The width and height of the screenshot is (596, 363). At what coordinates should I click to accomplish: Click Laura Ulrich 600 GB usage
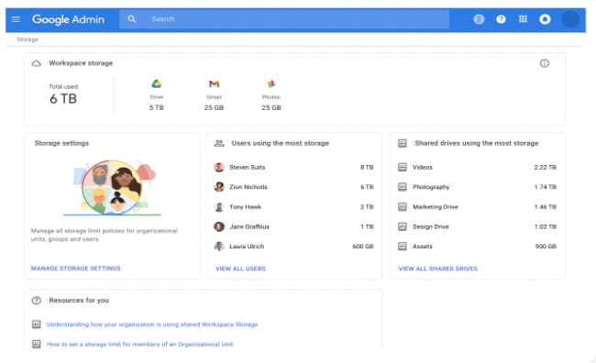click(363, 247)
